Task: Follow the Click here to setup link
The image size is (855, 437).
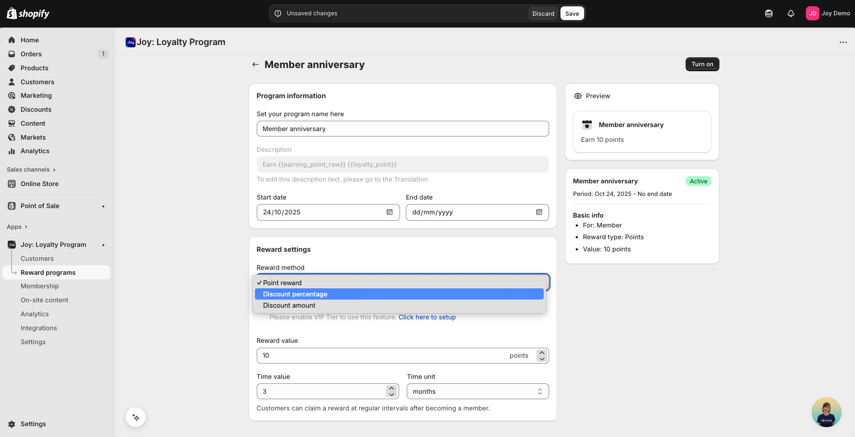Action: pyautogui.click(x=427, y=317)
